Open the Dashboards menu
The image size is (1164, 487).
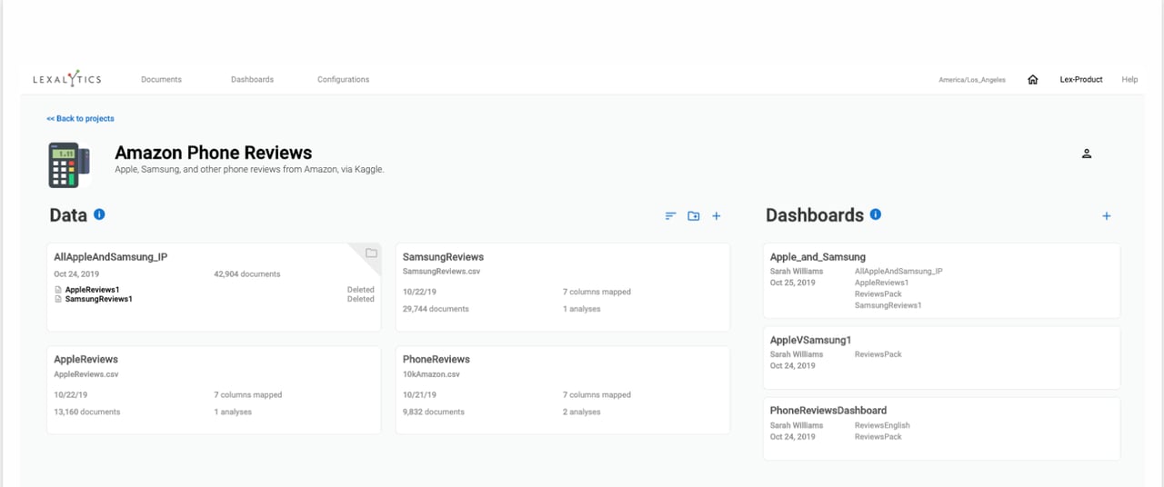(x=252, y=80)
